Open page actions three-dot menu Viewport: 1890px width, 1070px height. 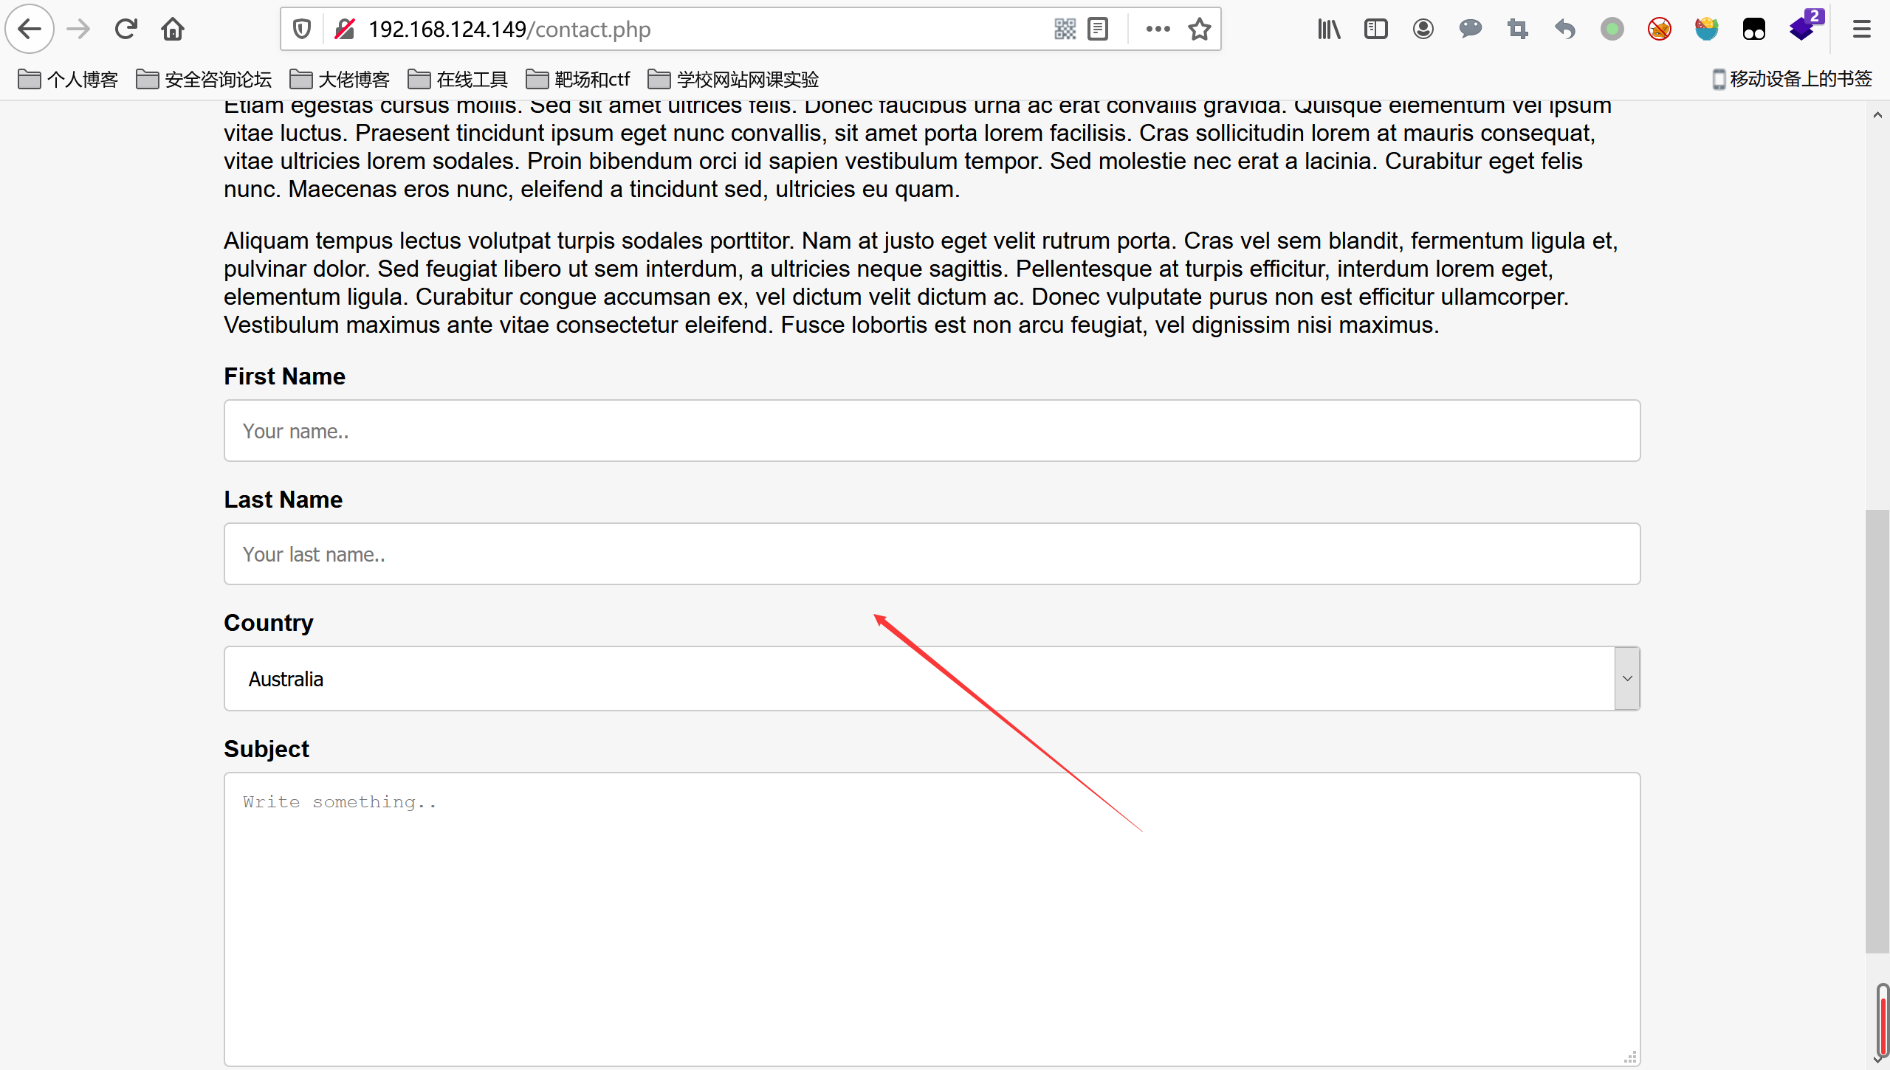1158,30
